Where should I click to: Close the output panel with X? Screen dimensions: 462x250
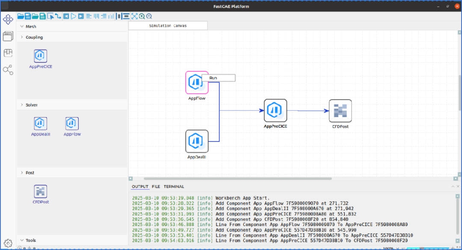[x=458, y=186]
